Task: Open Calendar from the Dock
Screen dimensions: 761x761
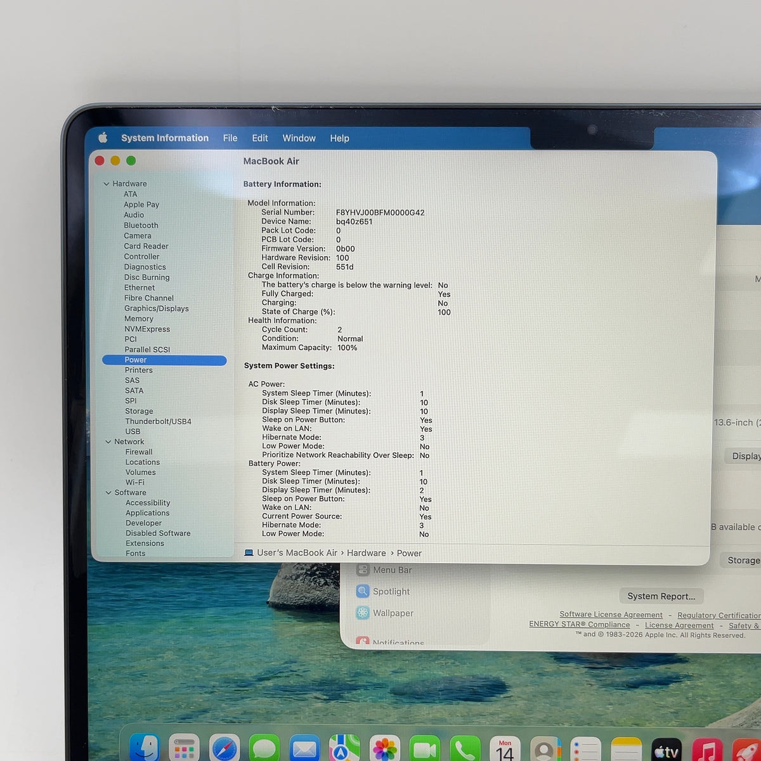Action: click(x=505, y=749)
